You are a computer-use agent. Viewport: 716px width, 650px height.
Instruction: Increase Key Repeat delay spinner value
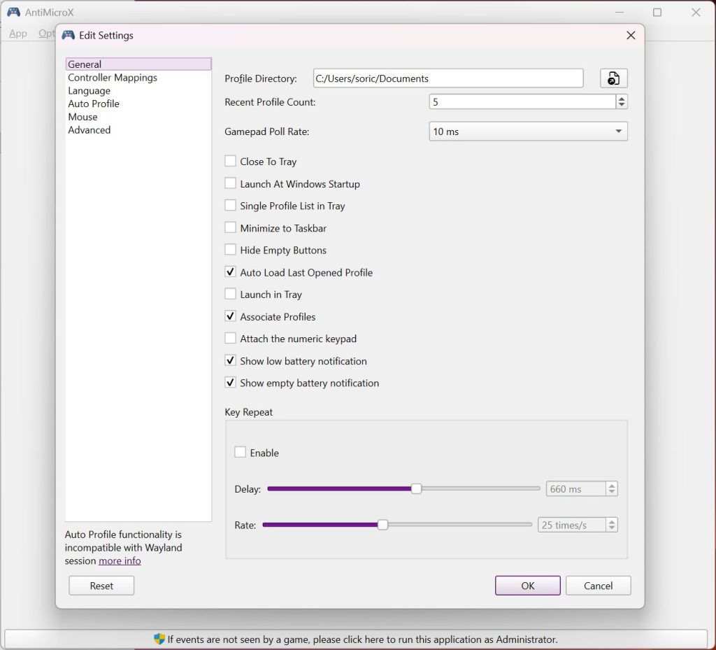pyautogui.click(x=612, y=486)
